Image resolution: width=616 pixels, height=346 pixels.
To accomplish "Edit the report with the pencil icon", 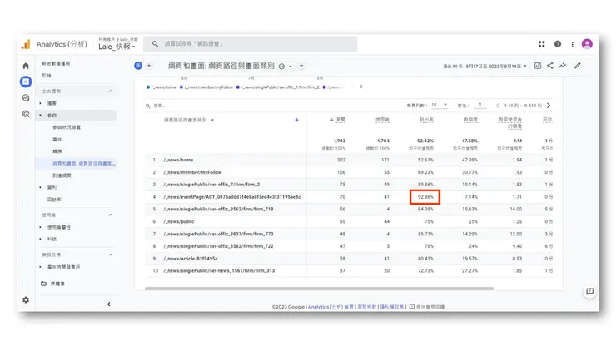I will [x=577, y=66].
